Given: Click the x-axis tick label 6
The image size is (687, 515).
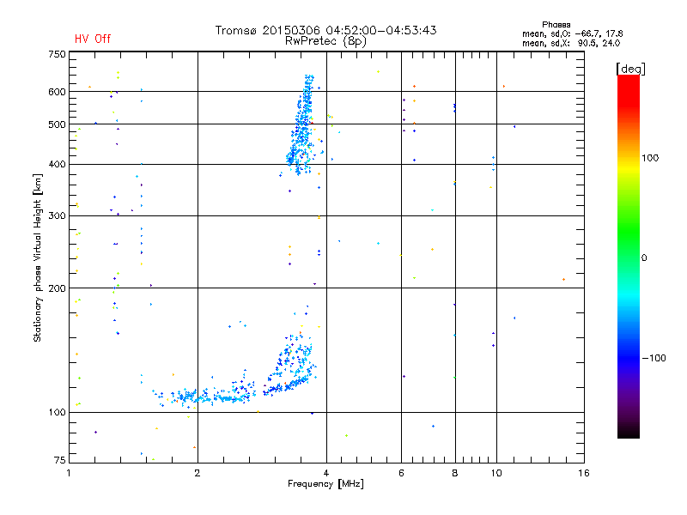Looking at the screenshot, I should click(x=401, y=473).
